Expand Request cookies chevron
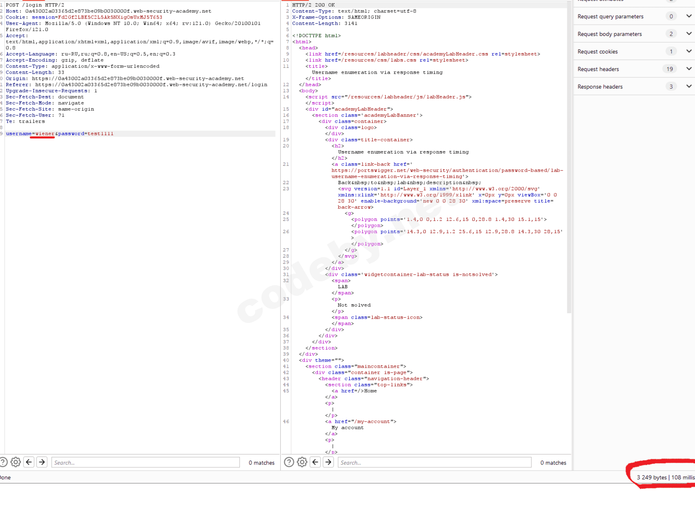The height and width of the screenshot is (510, 695). (x=688, y=51)
